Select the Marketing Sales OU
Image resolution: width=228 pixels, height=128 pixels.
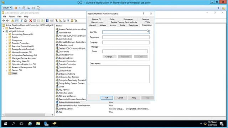coord(21,62)
